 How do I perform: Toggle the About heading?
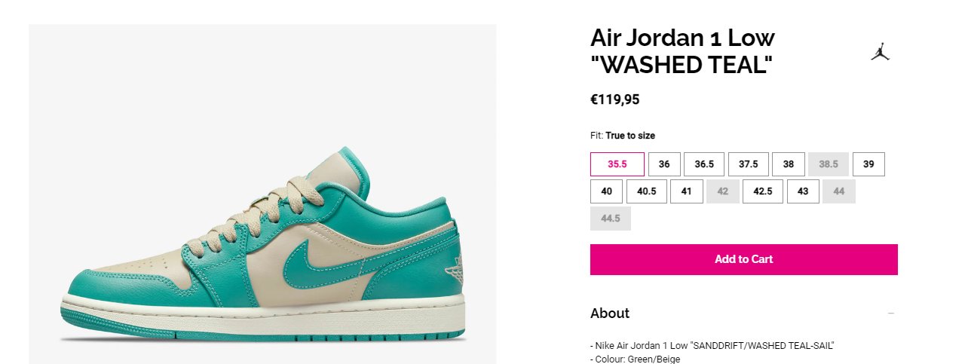click(610, 314)
